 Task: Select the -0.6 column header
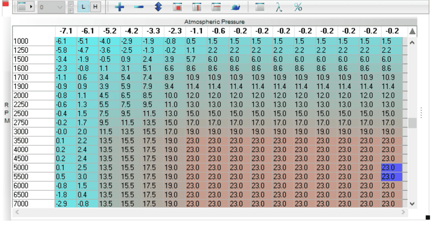[x=218, y=31]
